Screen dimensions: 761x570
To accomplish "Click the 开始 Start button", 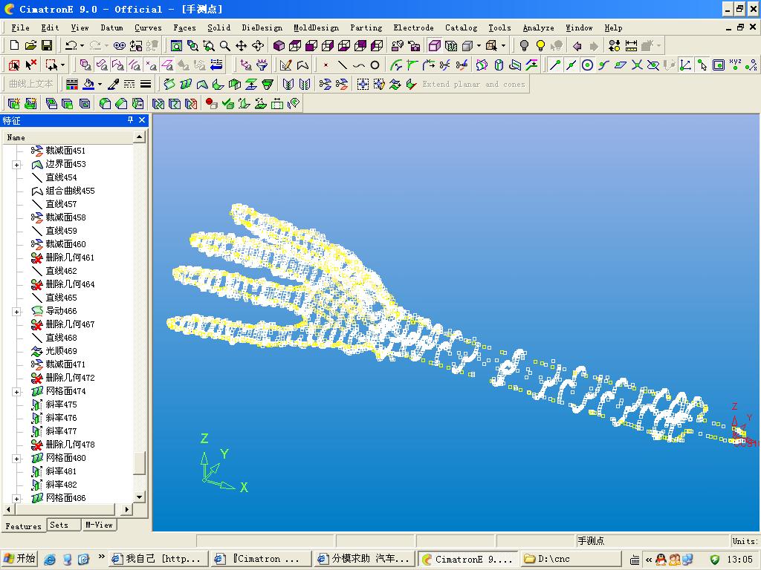I will [x=19, y=559].
